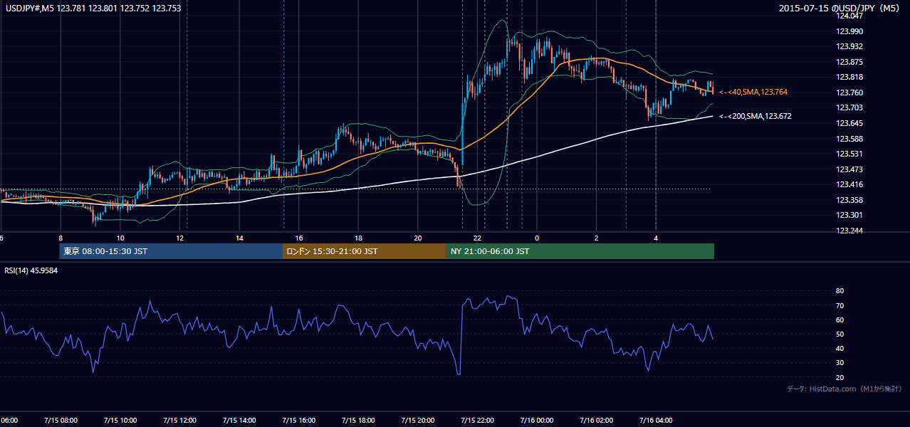Click the 7/15 20:00 time axis label
Image resolution: width=910 pixels, height=427 pixels.
[417, 421]
